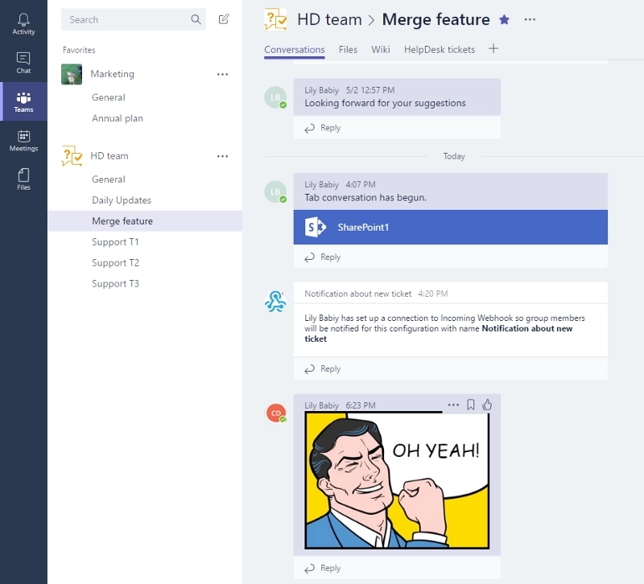The image size is (644, 584).
Task: Bookmark the OH YEAH meme message
Action: click(471, 405)
